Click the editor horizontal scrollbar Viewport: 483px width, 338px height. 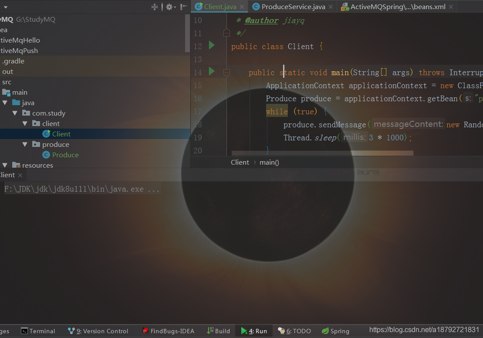click(322, 153)
